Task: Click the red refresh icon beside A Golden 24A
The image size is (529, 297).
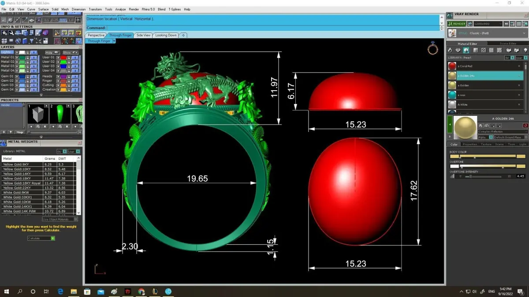Action: click(525, 125)
